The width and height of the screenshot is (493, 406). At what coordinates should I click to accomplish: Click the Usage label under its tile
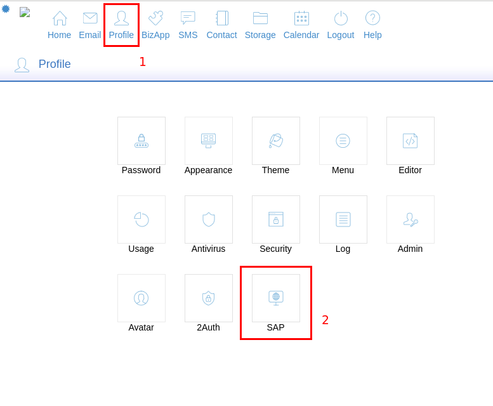click(141, 249)
